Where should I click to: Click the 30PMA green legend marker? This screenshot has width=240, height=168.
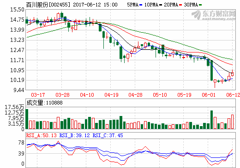click(200, 5)
